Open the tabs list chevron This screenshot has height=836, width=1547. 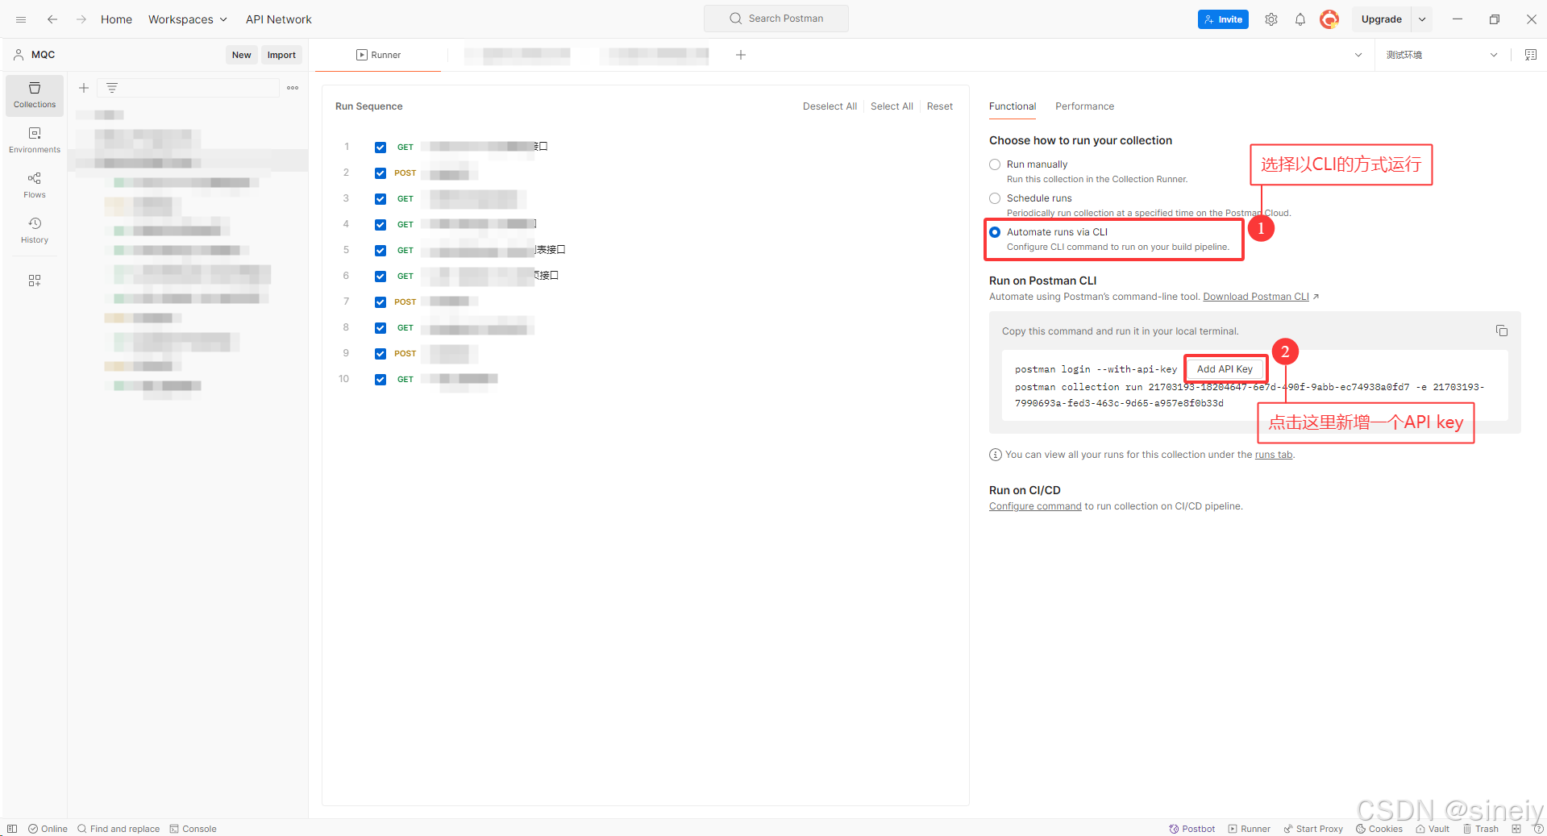(1358, 55)
